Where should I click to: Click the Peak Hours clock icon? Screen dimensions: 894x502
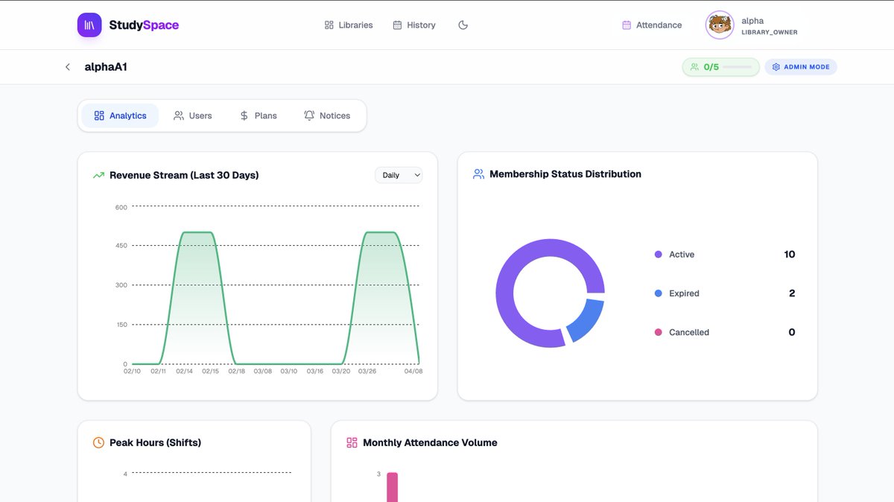[x=98, y=442]
